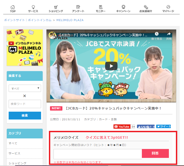Click the 共有 share arrow icon
The width and height of the screenshot is (184, 166).
169,34
